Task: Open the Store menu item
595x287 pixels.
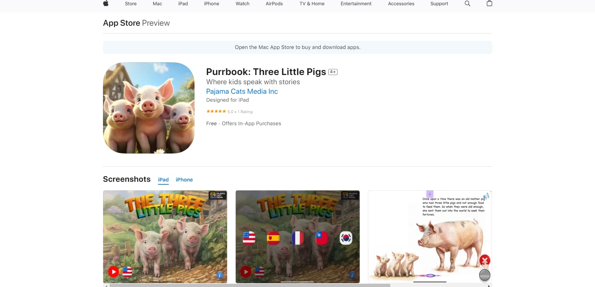Action: click(x=131, y=4)
